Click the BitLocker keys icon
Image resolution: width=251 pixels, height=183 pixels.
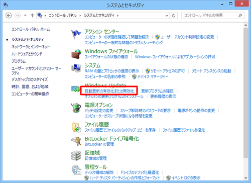point(76,141)
